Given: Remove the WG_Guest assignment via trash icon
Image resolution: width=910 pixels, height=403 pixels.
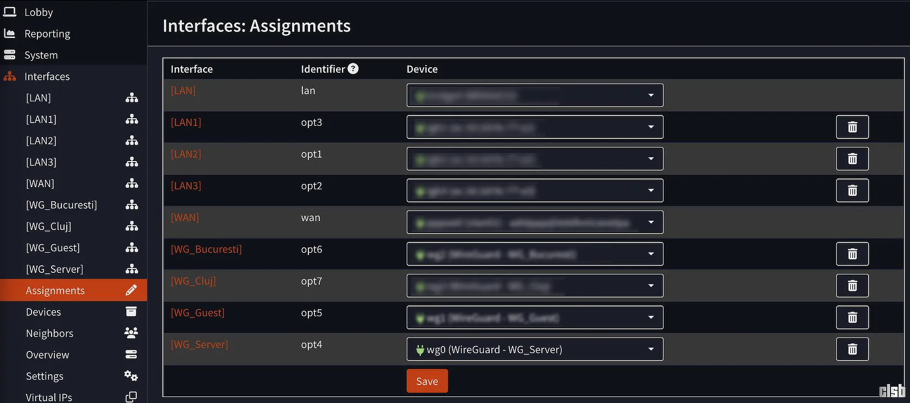Looking at the screenshot, I should tap(852, 317).
